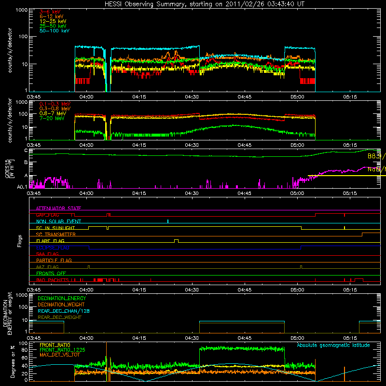Click the Absolute geomagnetic latitude label

point(333,345)
